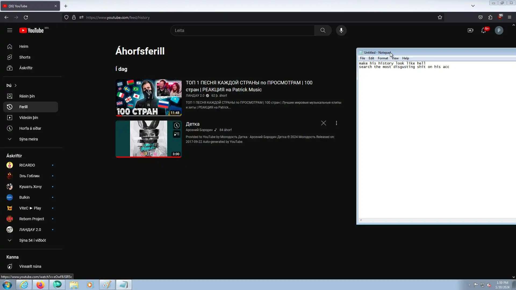Bookmark page with the star icon
Screen dimensions: 516x290
tap(440, 17)
